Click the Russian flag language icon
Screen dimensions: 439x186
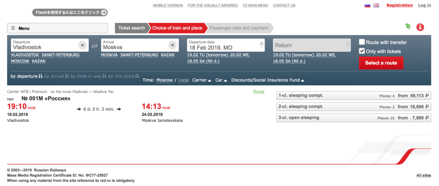point(367,5)
